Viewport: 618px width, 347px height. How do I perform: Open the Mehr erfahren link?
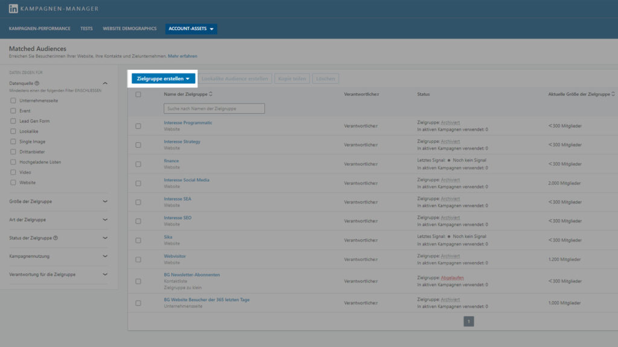[x=182, y=56]
